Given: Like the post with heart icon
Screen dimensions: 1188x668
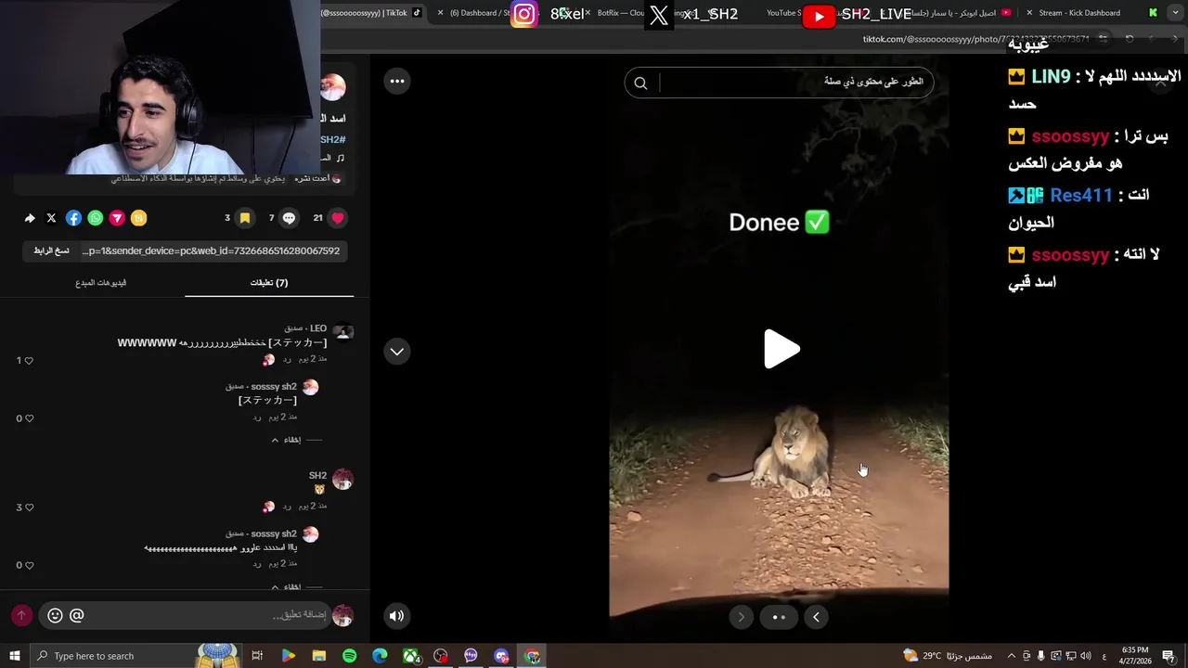Looking at the screenshot, I should click(x=338, y=218).
